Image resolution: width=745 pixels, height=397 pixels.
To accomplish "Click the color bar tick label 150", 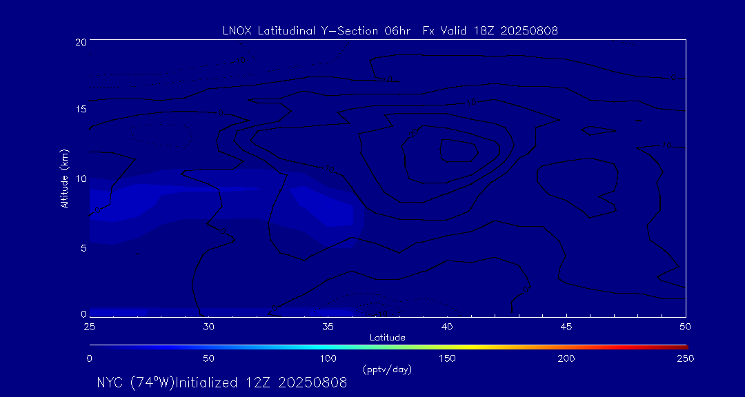I will click(447, 358).
